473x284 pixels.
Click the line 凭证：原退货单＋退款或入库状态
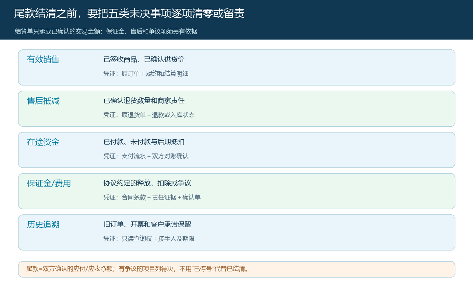[x=149, y=115]
